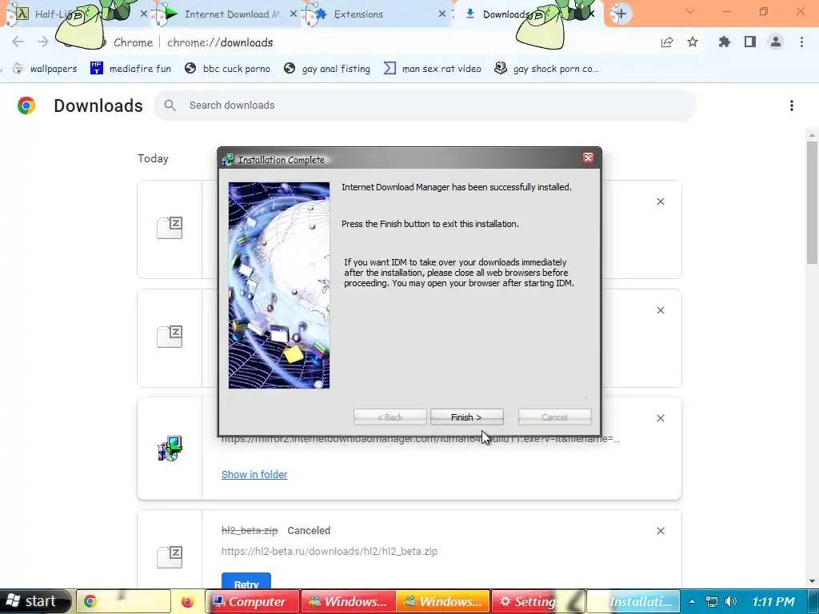Open the tab search chevron
819x614 pixels.
click(x=690, y=11)
